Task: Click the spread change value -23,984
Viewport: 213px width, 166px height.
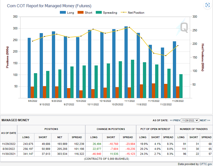Action: (x=130, y=144)
